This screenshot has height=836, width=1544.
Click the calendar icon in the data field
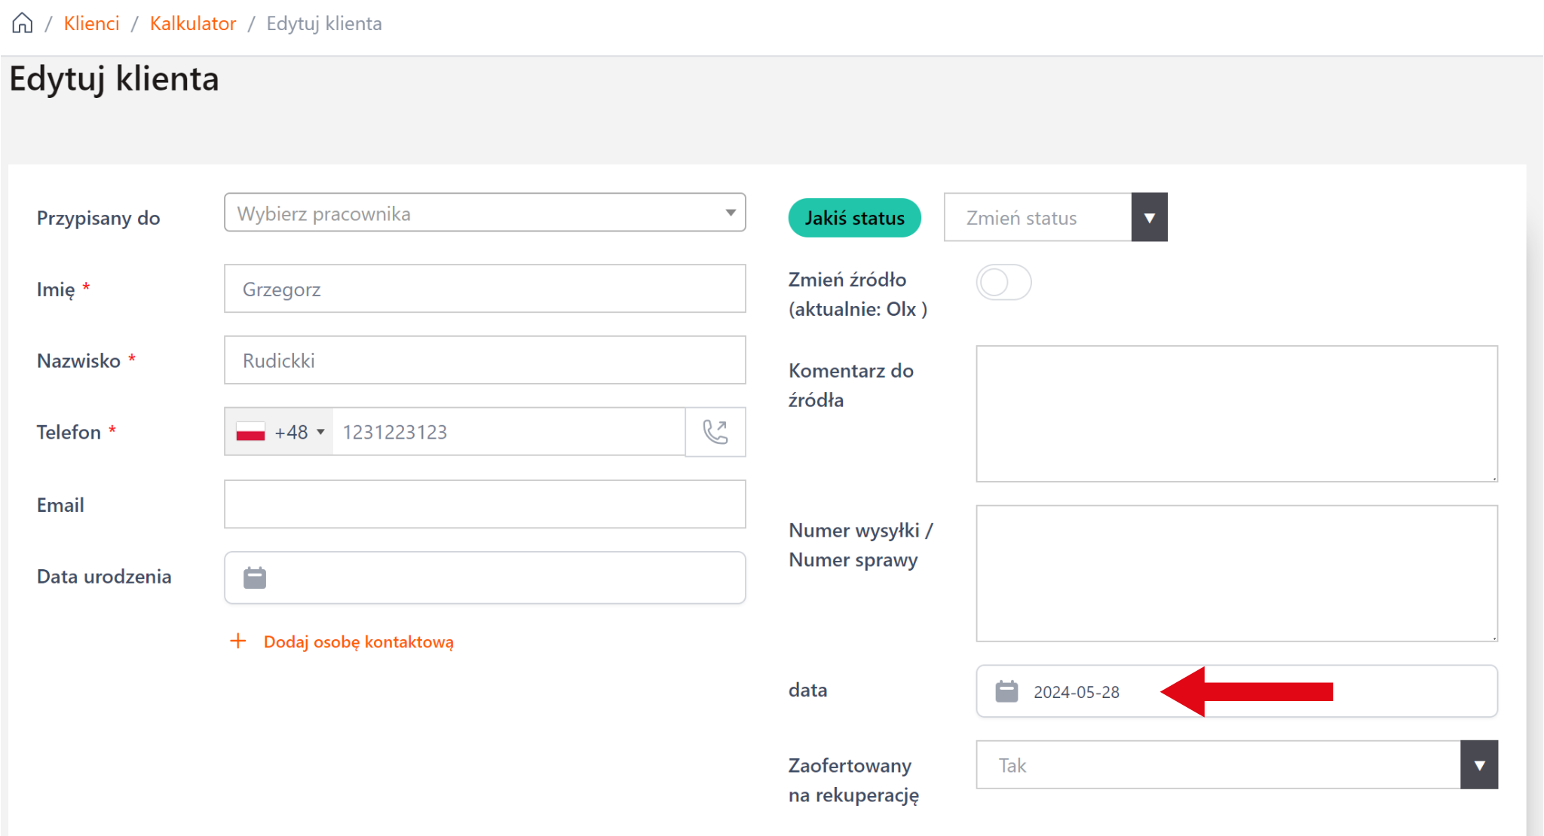tap(1006, 691)
